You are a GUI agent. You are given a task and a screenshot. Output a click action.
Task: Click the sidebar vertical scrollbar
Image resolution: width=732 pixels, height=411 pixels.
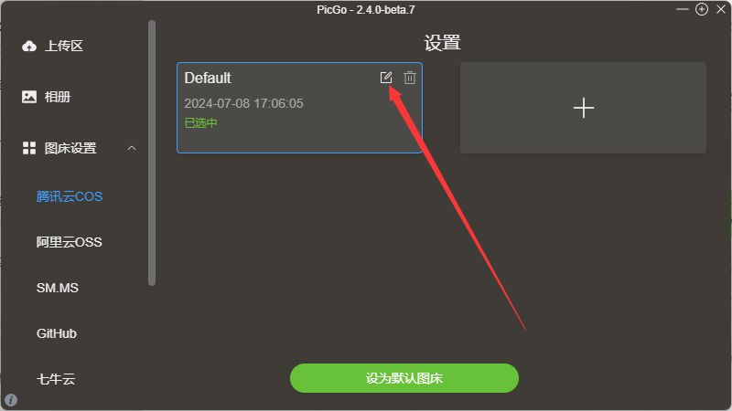(x=152, y=153)
